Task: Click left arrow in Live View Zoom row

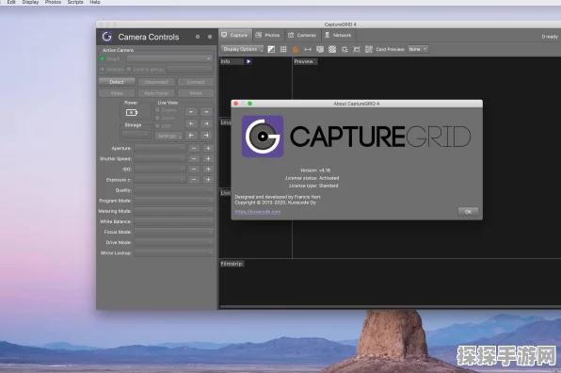Action: 191,123
